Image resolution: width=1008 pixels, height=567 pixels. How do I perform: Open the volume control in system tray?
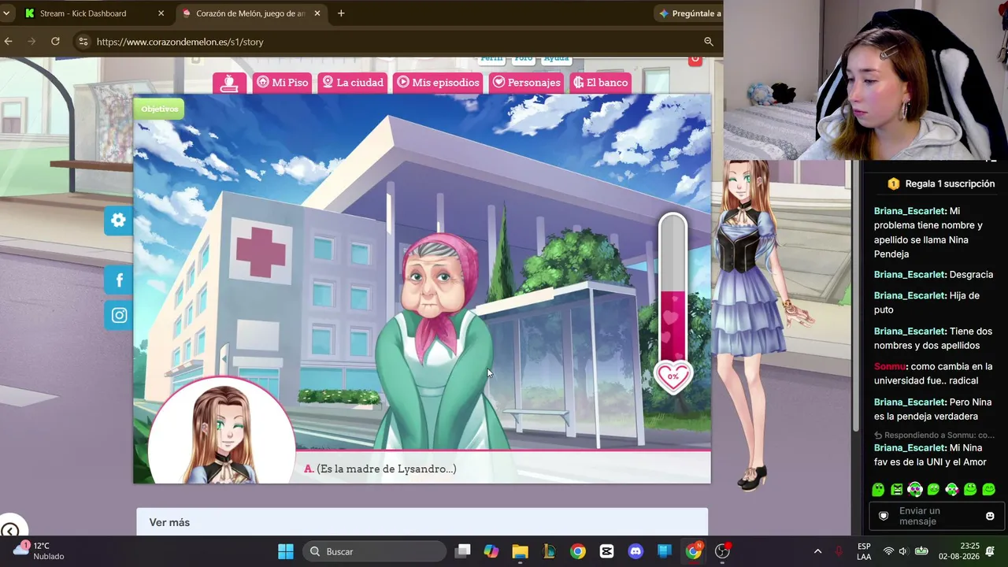tap(903, 551)
